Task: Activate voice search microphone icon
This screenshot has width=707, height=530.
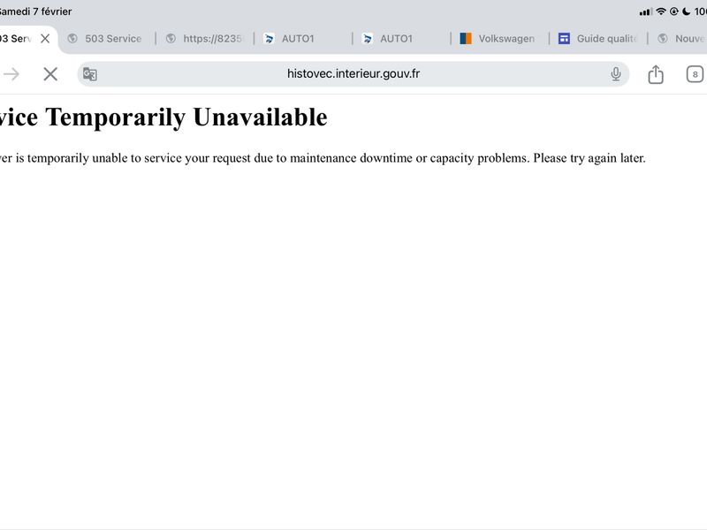Action: (615, 74)
